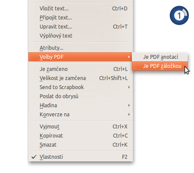Select Je PDF anotací option
Viewport: 194px width, 173px height.
tap(160, 57)
